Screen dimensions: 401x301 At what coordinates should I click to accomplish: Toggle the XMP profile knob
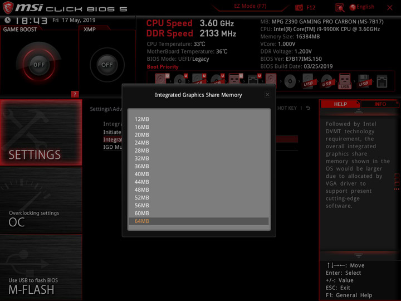click(107, 65)
